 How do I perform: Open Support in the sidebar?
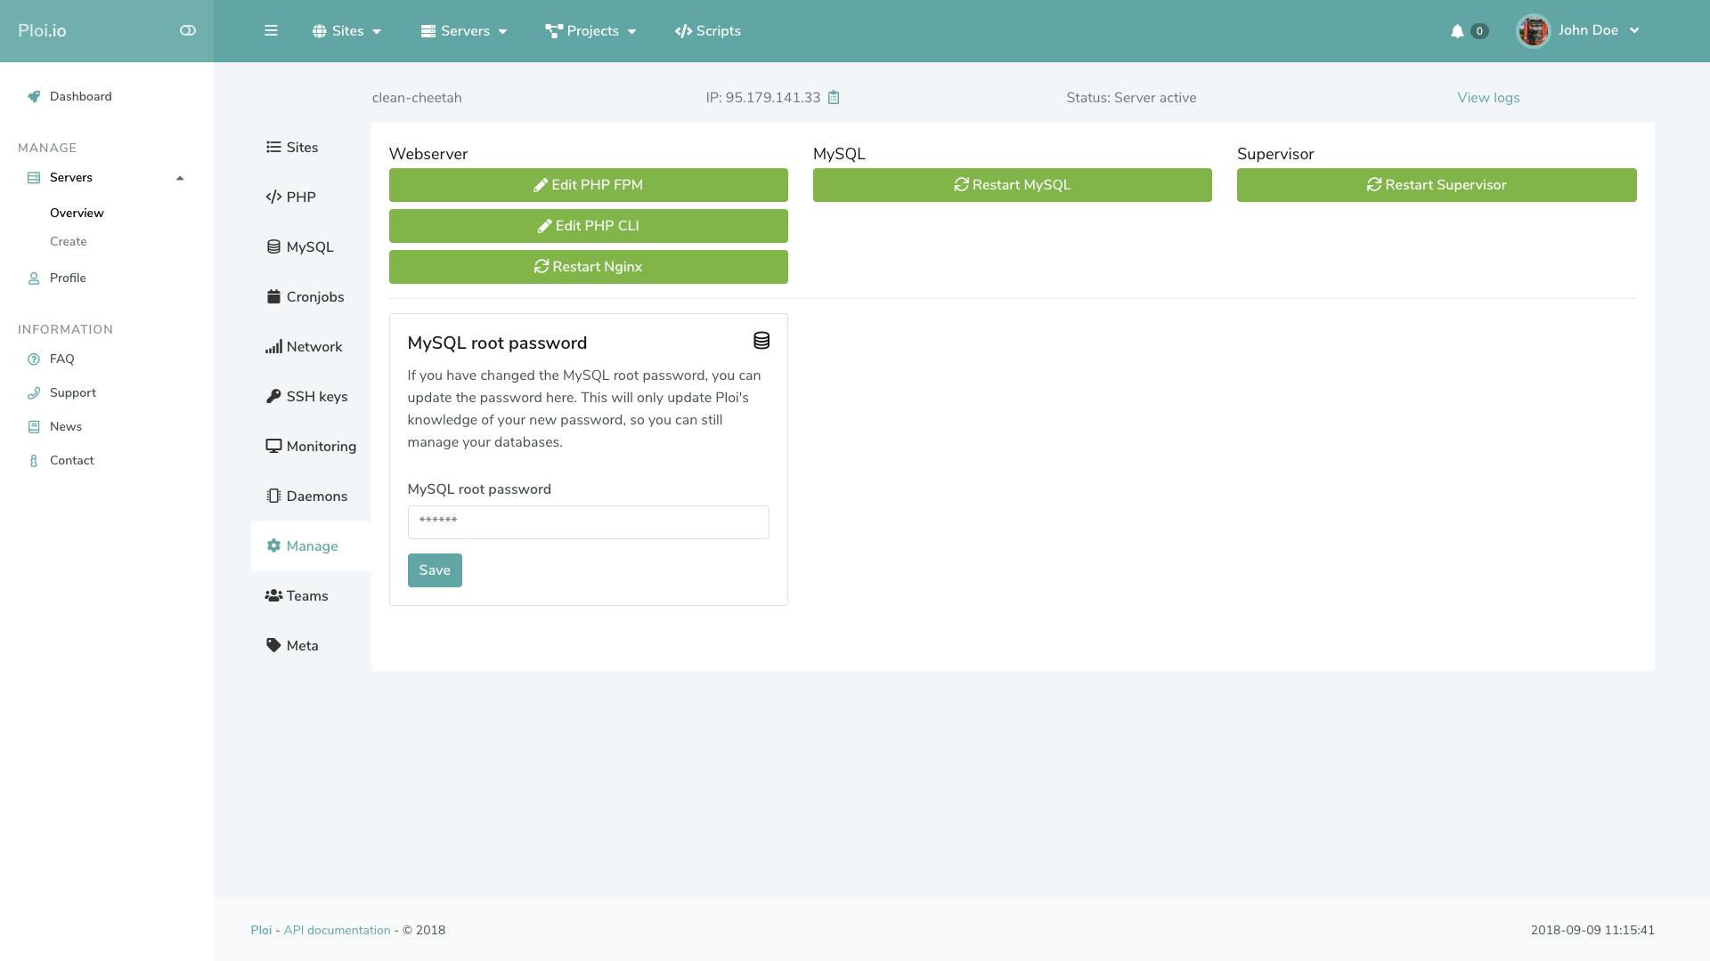(73, 393)
